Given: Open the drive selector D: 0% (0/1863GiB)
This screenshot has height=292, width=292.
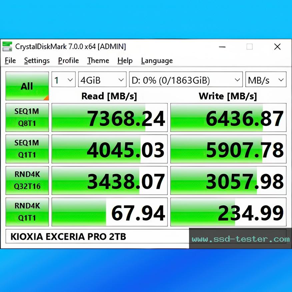Looking at the screenshot, I should [186, 80].
